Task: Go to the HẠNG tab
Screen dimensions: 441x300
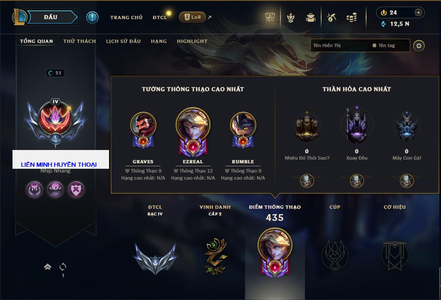Action: pyautogui.click(x=159, y=41)
